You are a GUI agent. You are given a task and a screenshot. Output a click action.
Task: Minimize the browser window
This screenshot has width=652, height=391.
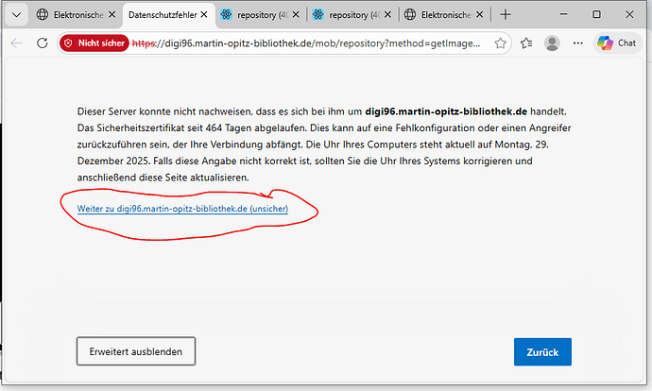coord(563,14)
